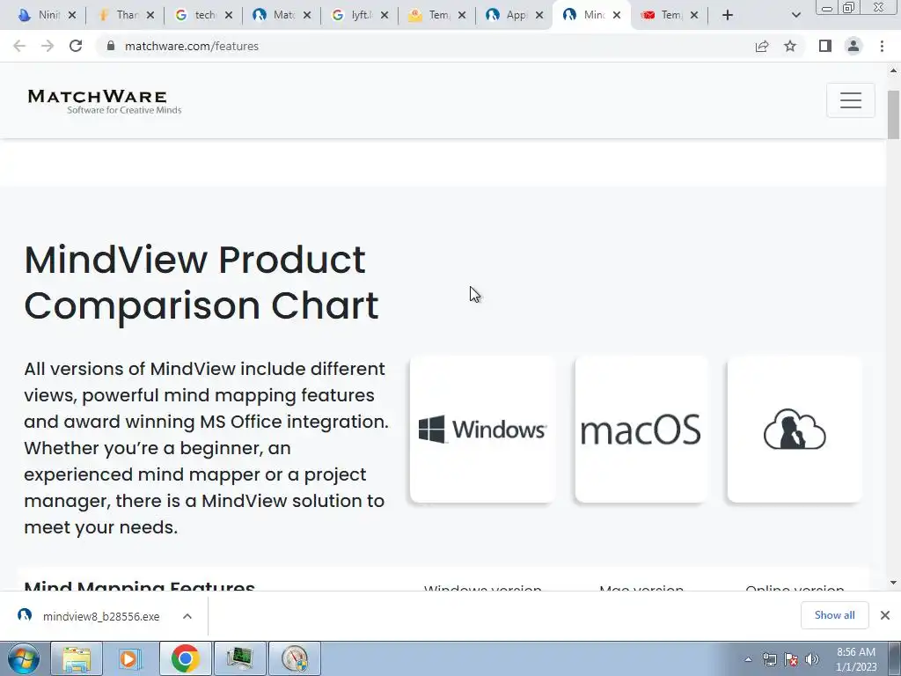The width and height of the screenshot is (901, 676).
Task: Select the online cloud version card
Action: point(795,430)
